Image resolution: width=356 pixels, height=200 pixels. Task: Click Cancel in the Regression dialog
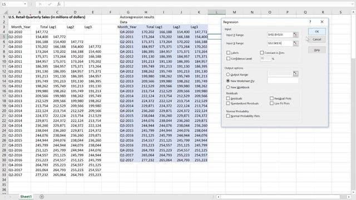pyautogui.click(x=317, y=39)
